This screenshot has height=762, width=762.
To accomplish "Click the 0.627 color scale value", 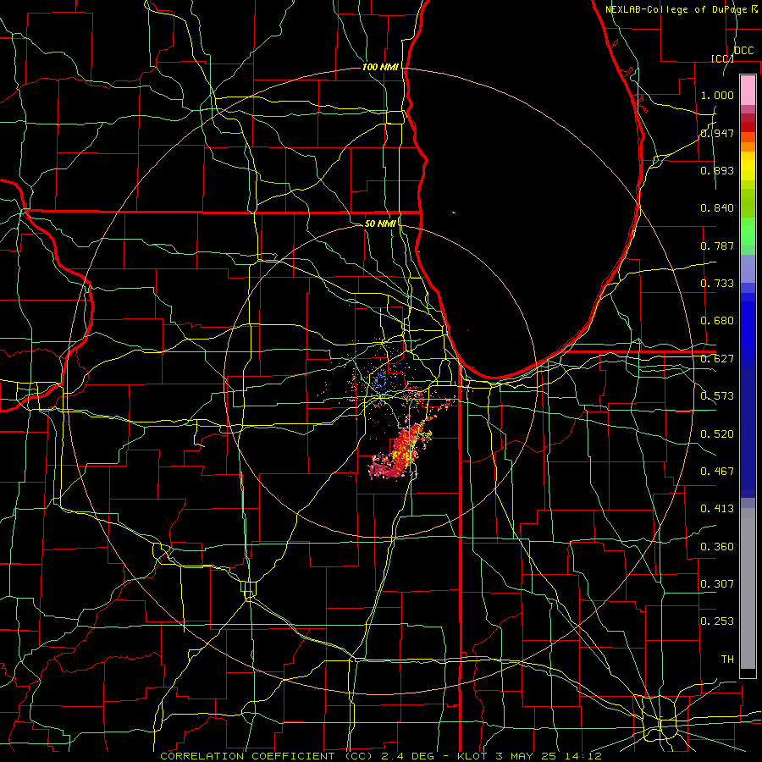I will pyautogui.click(x=717, y=359).
